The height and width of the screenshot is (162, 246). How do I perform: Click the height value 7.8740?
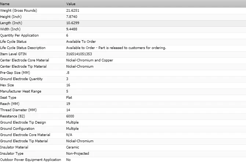[72, 17]
